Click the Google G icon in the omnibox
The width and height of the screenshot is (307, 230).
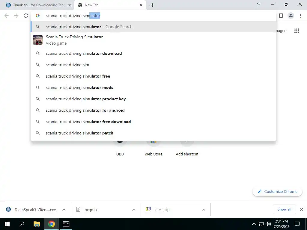coord(38,16)
